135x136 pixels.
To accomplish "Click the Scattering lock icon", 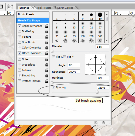I will 47,31.
